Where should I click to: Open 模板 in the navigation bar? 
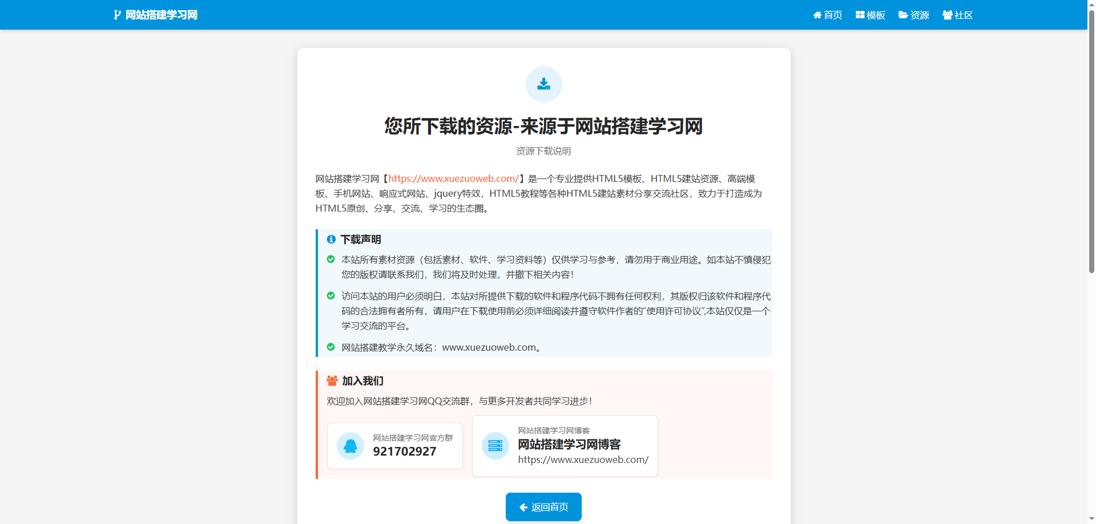click(871, 15)
